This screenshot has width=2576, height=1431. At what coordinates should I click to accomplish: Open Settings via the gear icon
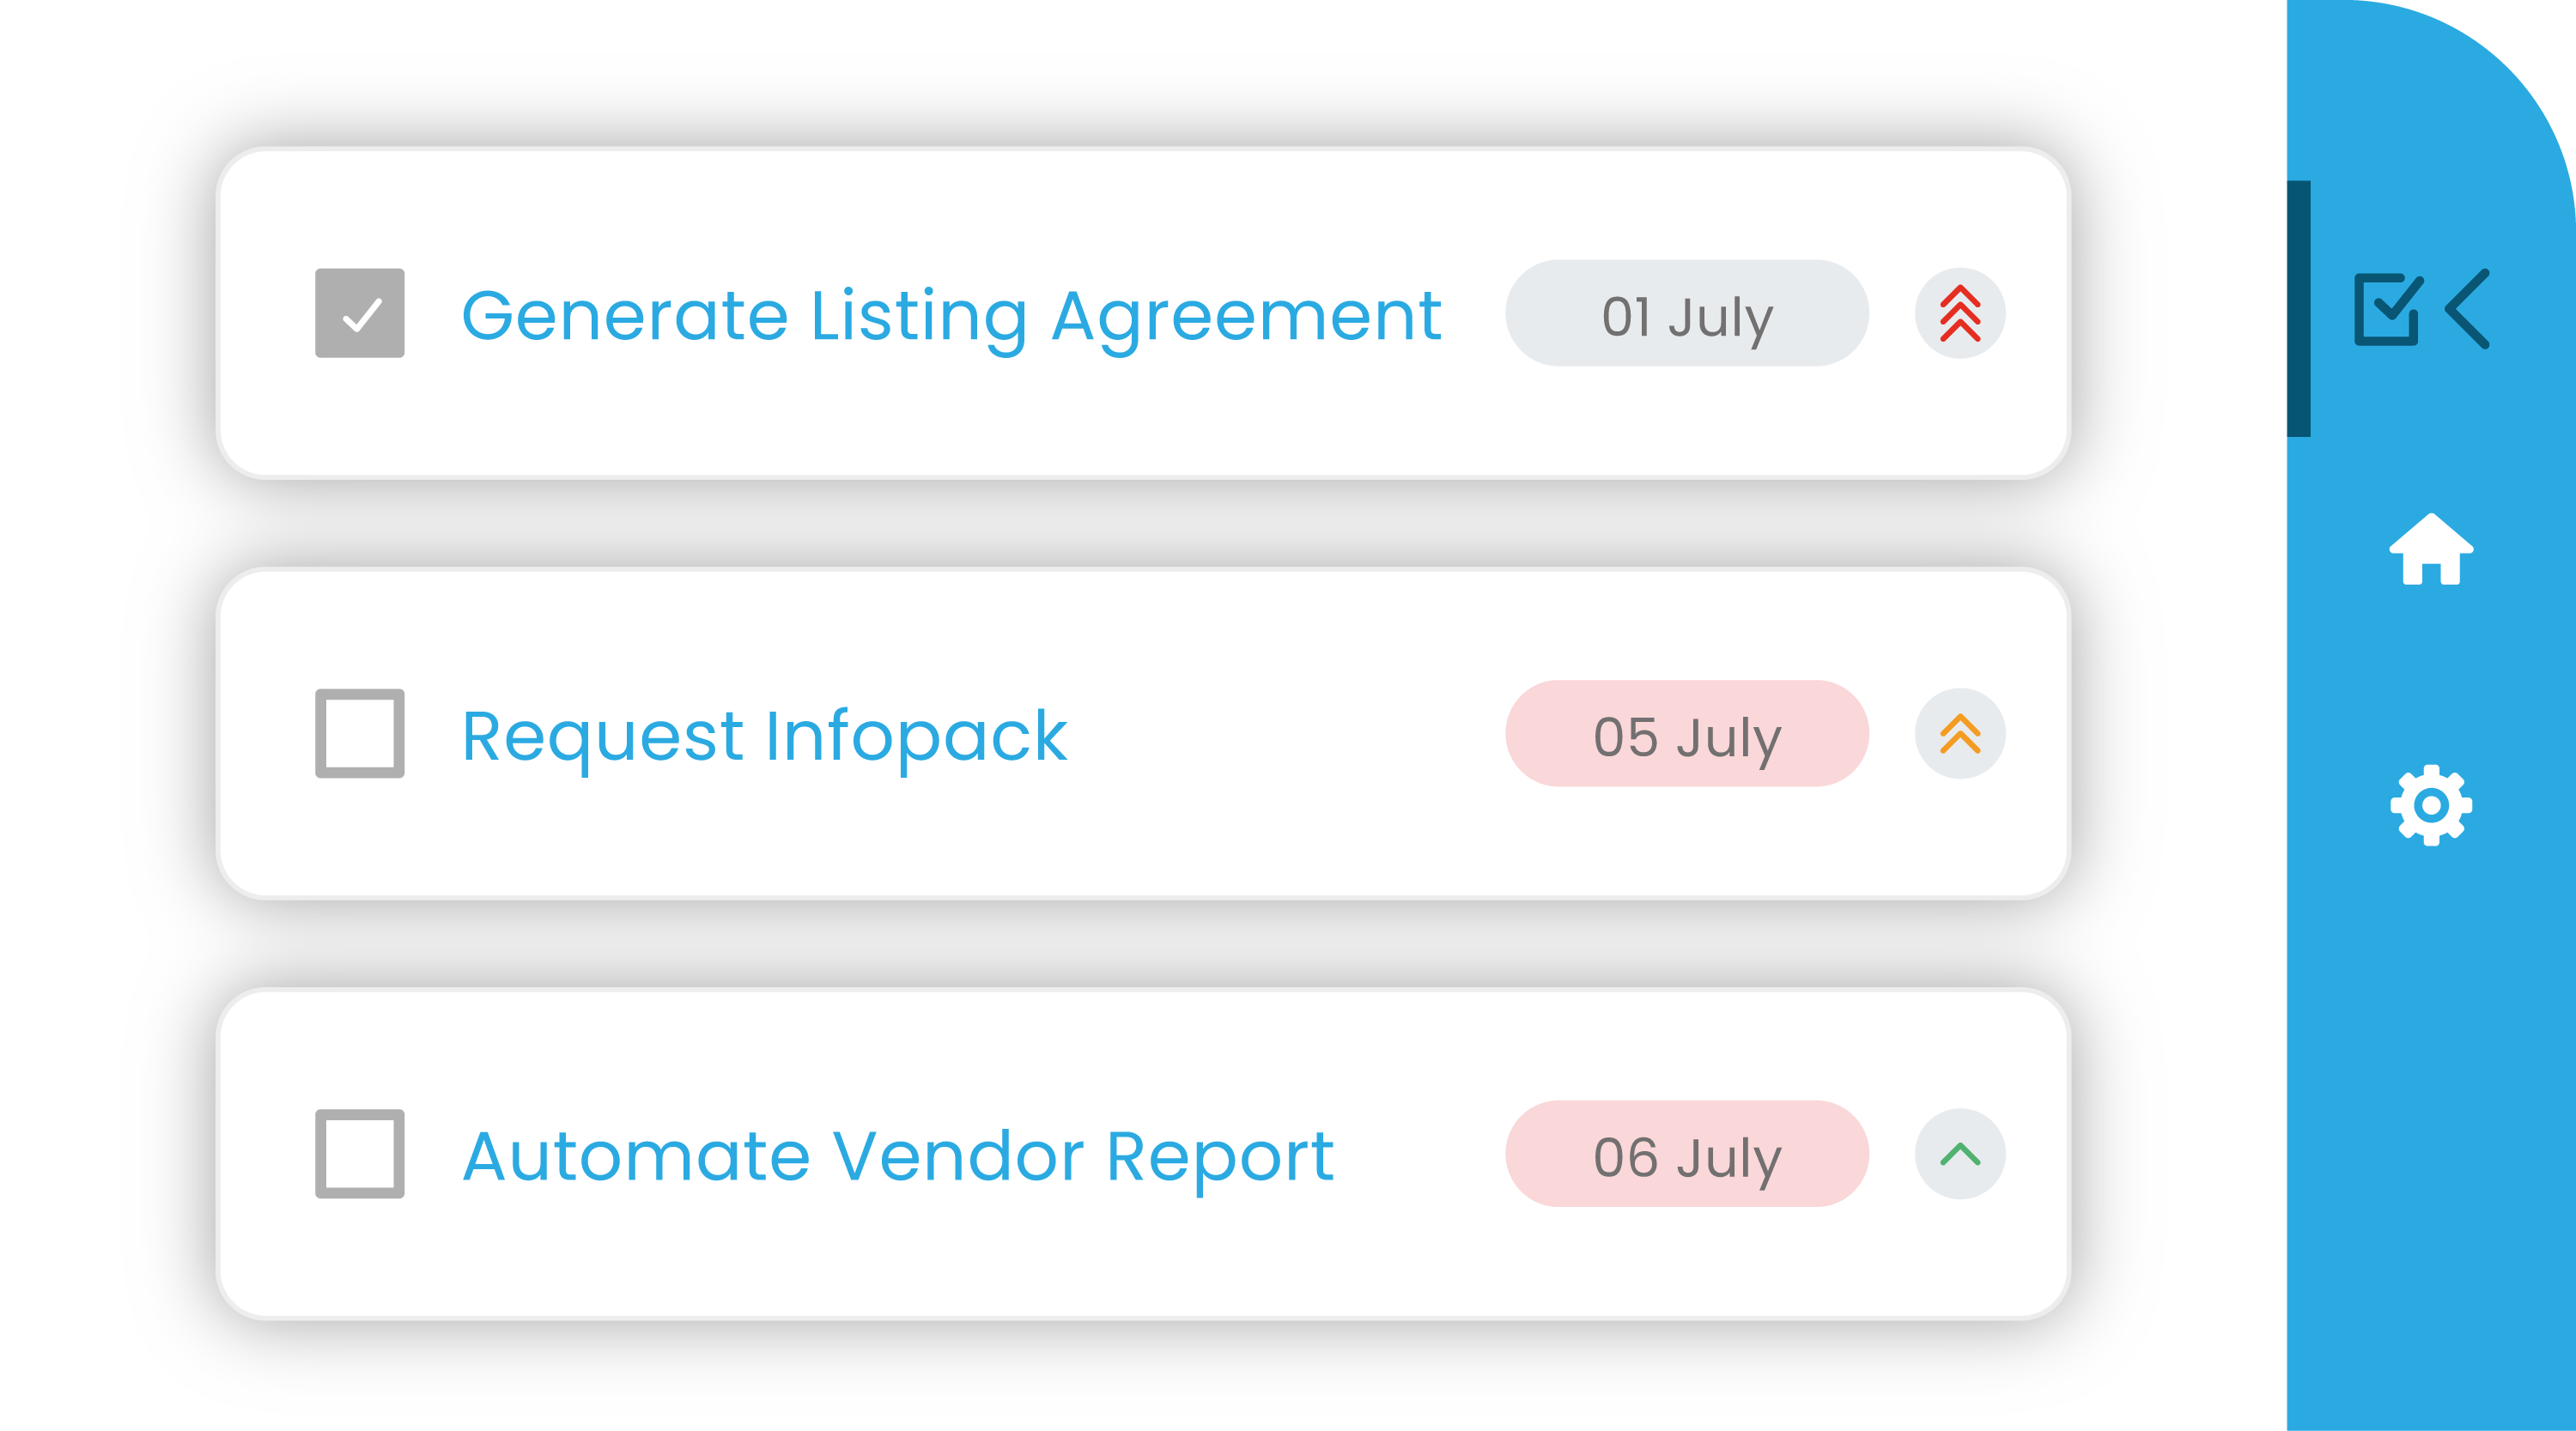[2431, 805]
